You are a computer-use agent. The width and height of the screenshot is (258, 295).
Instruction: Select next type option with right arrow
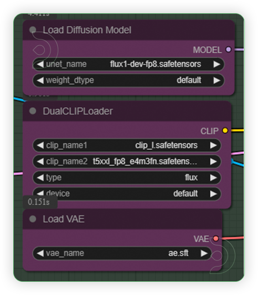coord(213,178)
